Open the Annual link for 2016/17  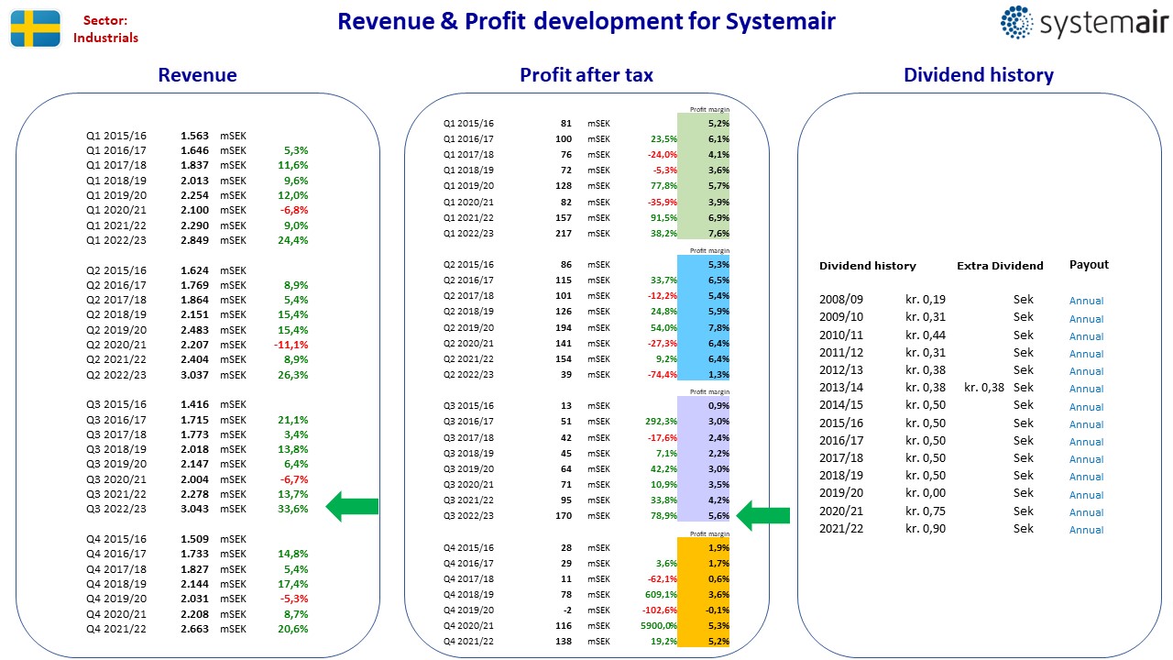[x=1087, y=442]
